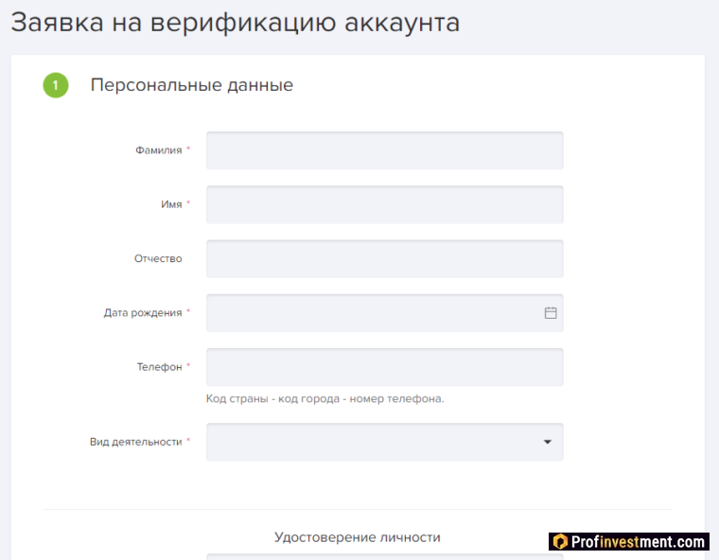719x560 pixels.
Task: Click the Фамилия field label
Action: pos(159,150)
